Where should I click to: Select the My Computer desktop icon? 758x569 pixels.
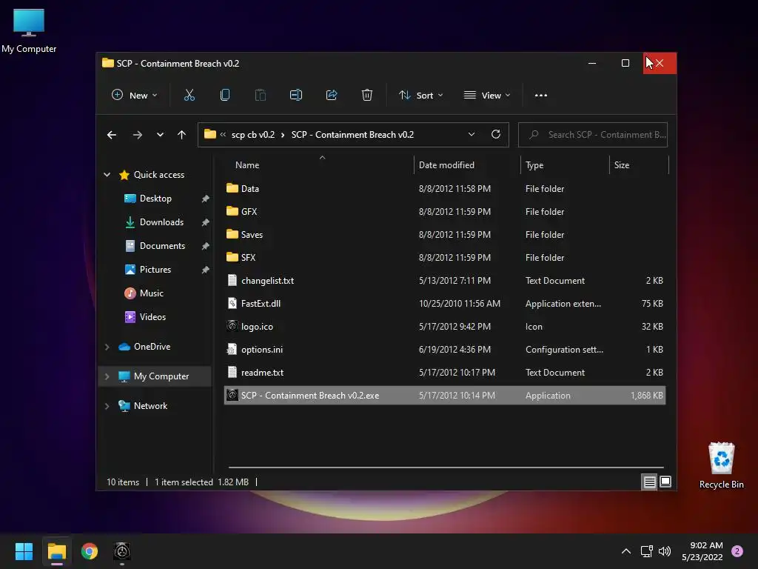pyautogui.click(x=29, y=30)
